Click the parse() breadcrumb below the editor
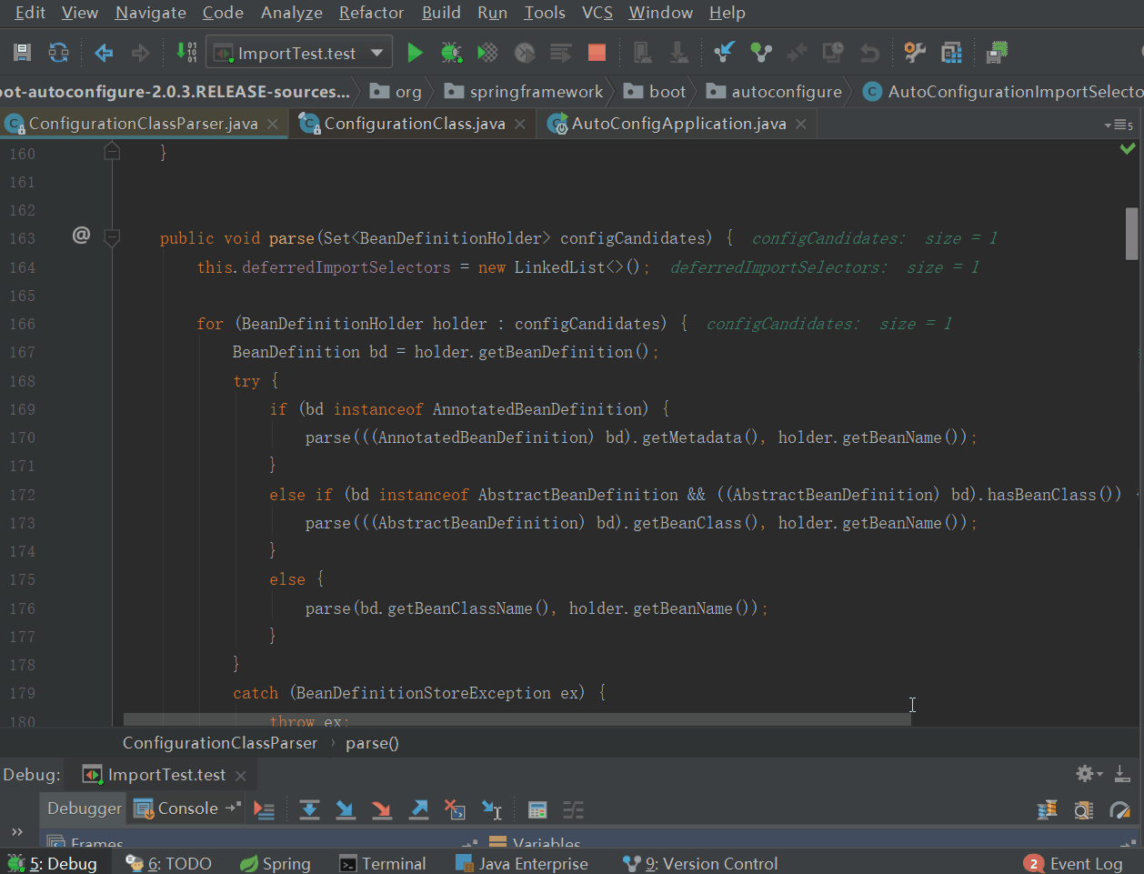The height and width of the screenshot is (874, 1144). pos(372,743)
